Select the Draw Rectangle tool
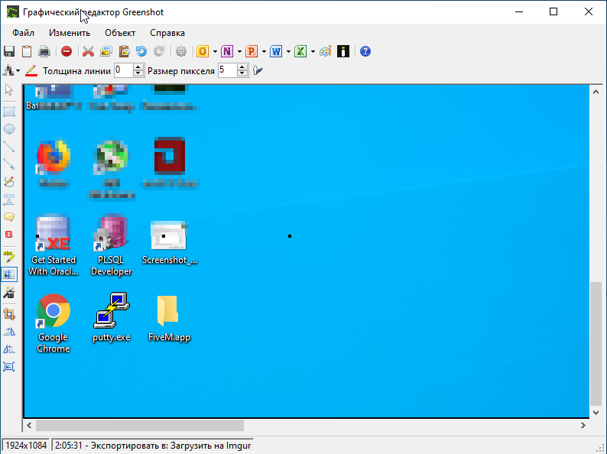Viewport: 607px width, 454px height. (x=9, y=112)
